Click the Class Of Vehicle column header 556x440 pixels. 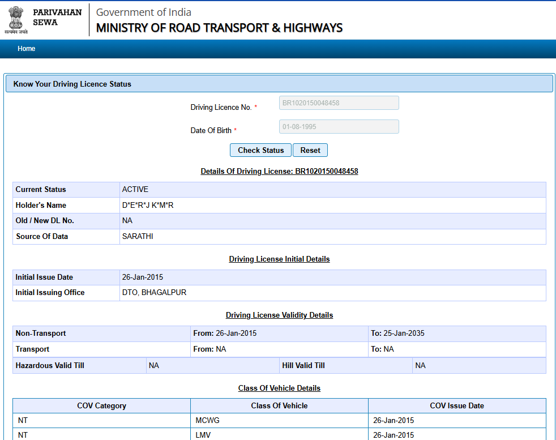[279, 405]
